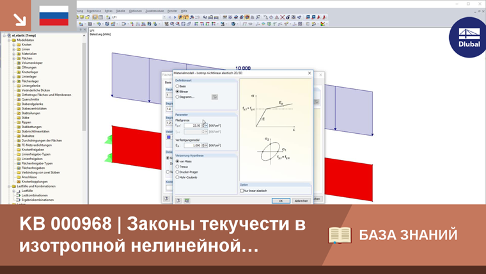This screenshot has height=274, width=486.
Task: Click the open book База знаний icon
Action: pos(340,235)
